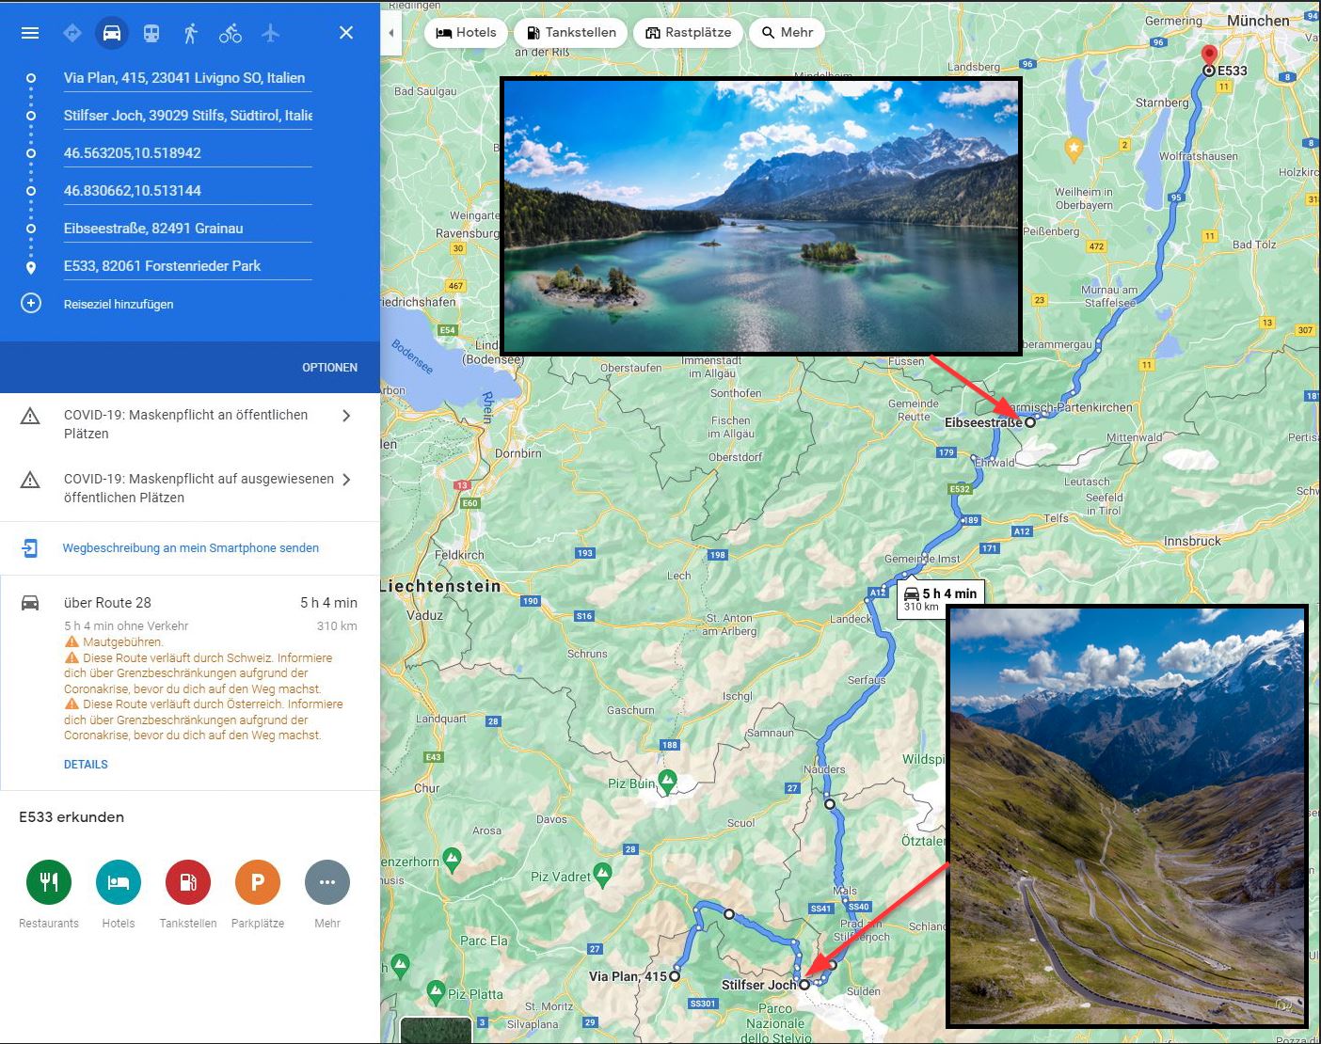Screen dimensions: 1321x1044
Task: Click Reiseziel hinzufügen link
Action: [119, 305]
